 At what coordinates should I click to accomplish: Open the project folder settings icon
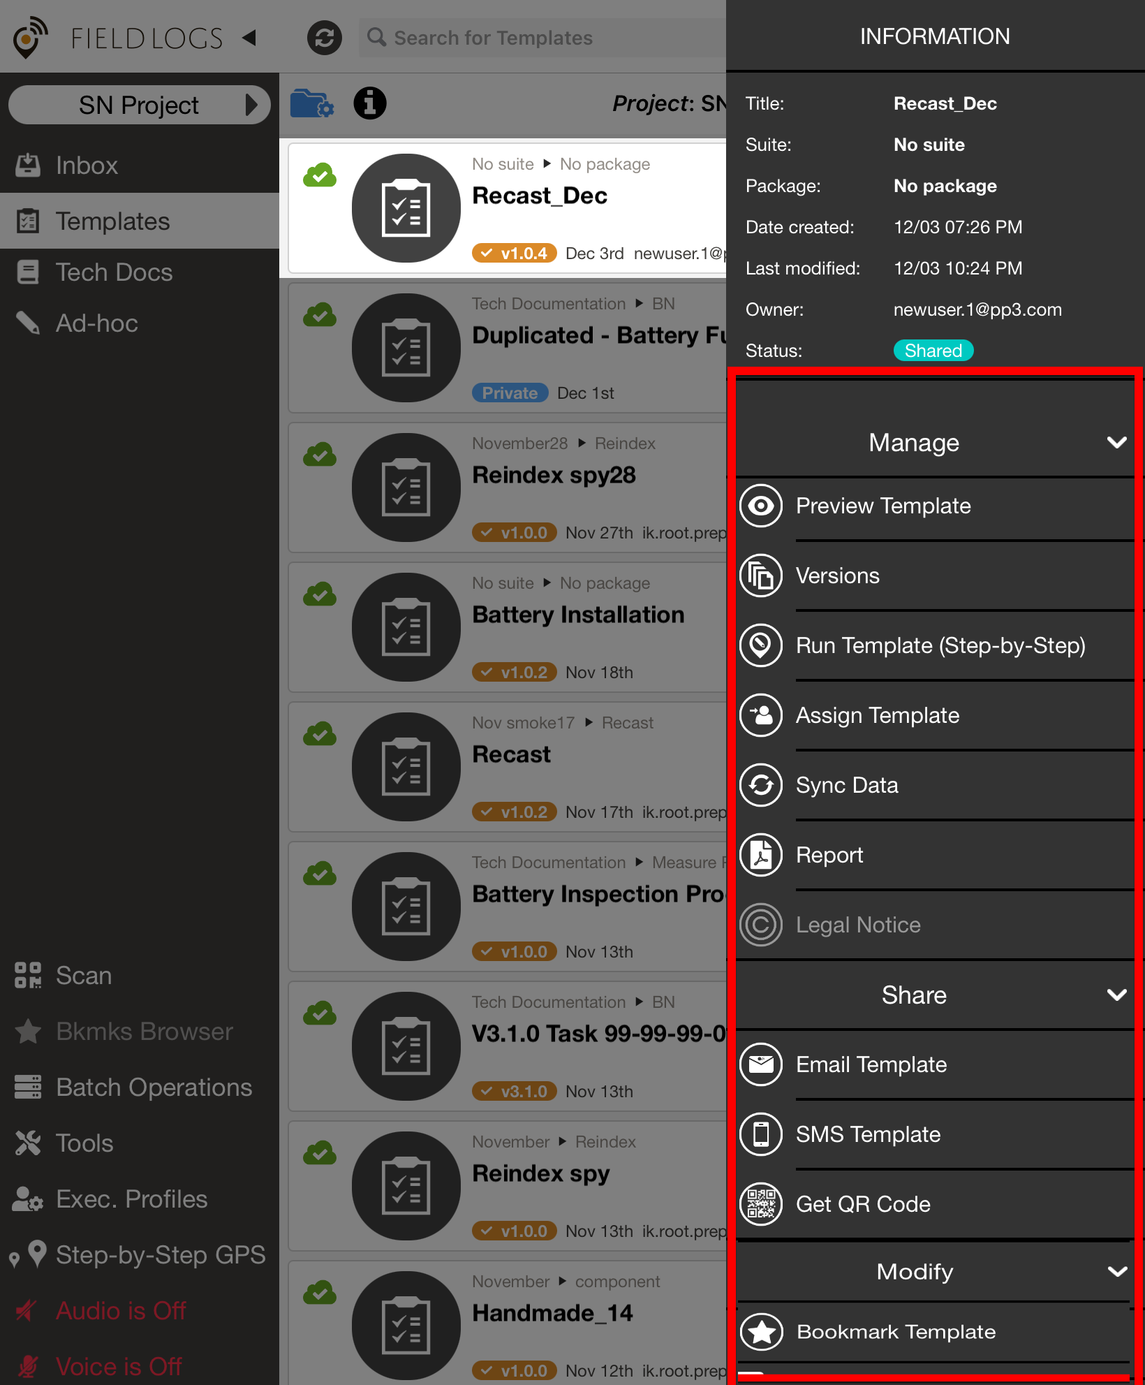click(311, 103)
